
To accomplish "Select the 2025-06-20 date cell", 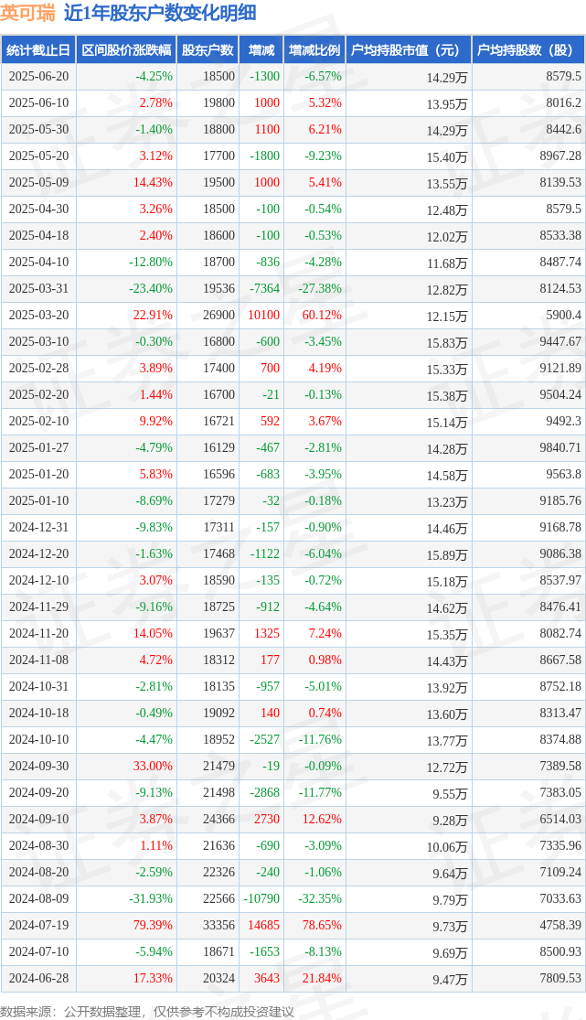I will click(38, 76).
